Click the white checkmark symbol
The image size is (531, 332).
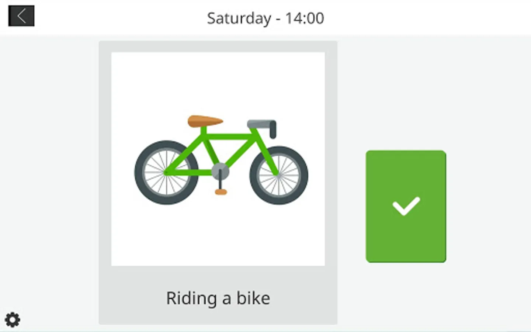click(406, 206)
